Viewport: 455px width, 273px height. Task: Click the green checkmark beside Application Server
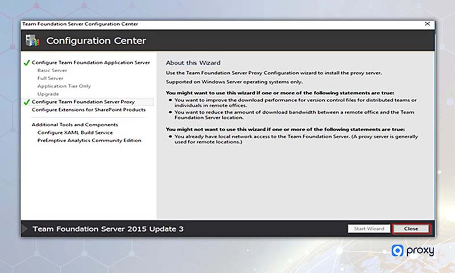(x=26, y=63)
